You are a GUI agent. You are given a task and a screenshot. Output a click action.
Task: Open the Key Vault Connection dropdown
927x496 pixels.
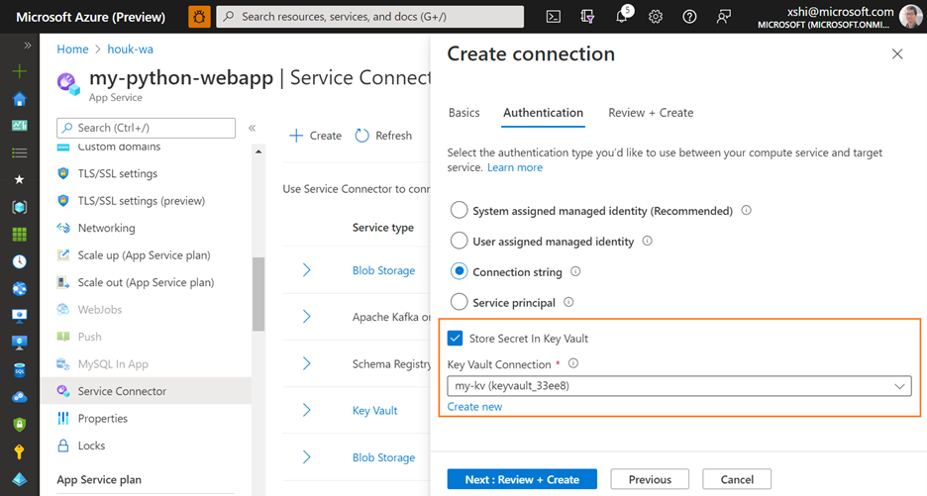[x=679, y=386]
